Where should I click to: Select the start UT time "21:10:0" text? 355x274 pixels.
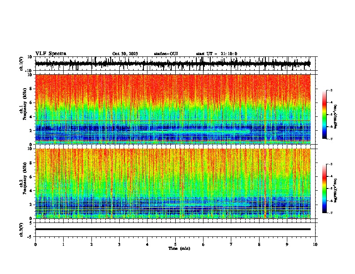[229, 54]
